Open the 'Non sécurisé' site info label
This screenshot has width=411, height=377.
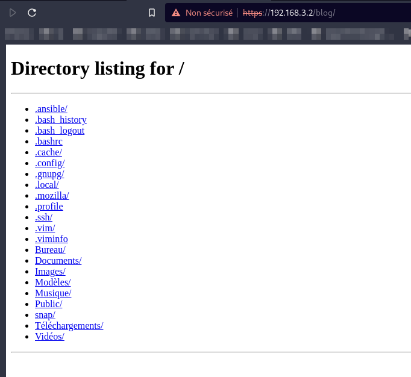(x=209, y=13)
